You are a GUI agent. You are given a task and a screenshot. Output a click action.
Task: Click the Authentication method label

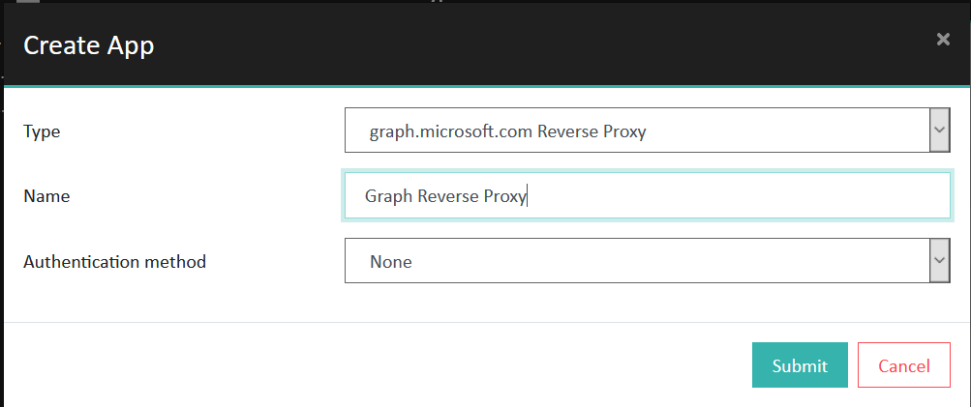click(x=114, y=262)
